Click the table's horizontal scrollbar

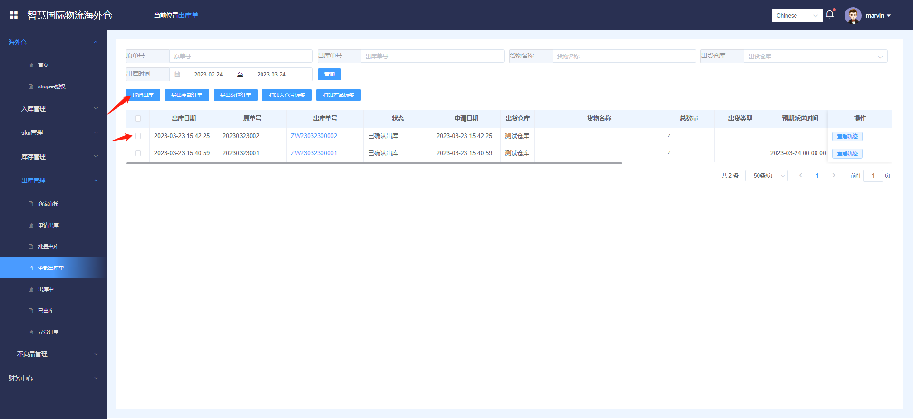coord(374,163)
